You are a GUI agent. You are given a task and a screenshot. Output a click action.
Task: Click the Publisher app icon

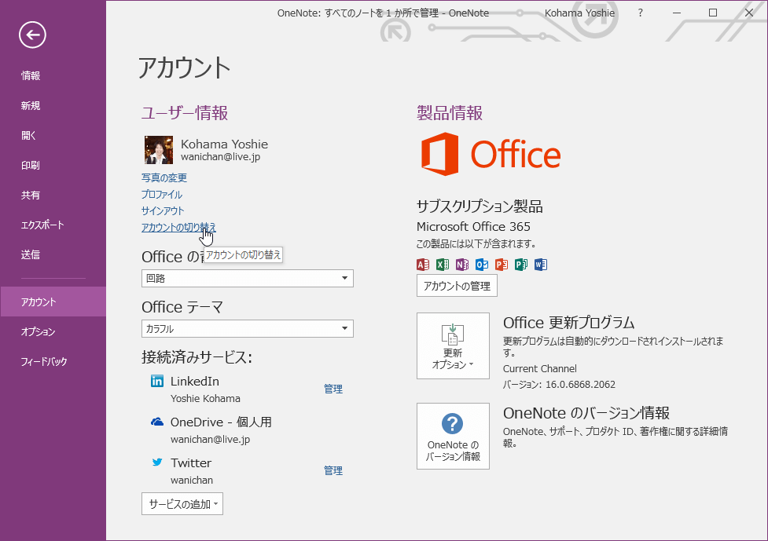[520, 265]
